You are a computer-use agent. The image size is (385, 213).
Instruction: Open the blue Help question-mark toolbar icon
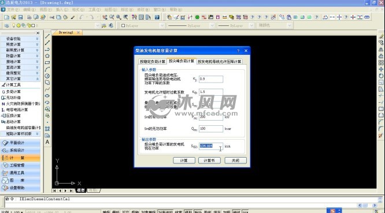[157, 17]
